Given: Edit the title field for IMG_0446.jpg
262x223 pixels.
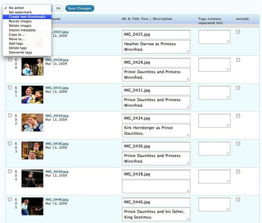Looking at the screenshot, I should click(156, 202).
